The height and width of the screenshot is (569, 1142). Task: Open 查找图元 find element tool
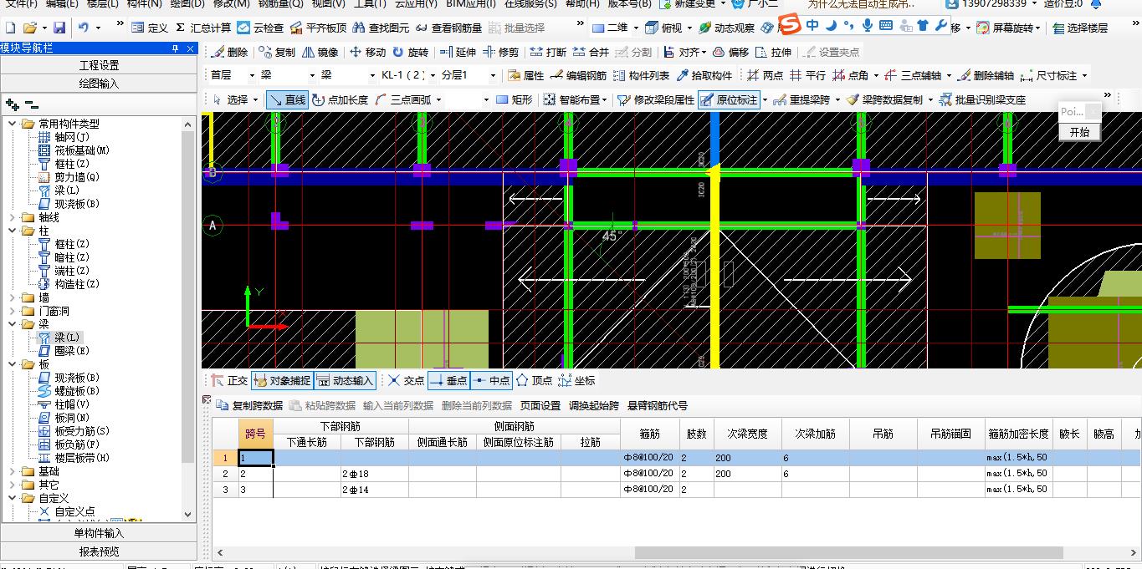(381, 28)
